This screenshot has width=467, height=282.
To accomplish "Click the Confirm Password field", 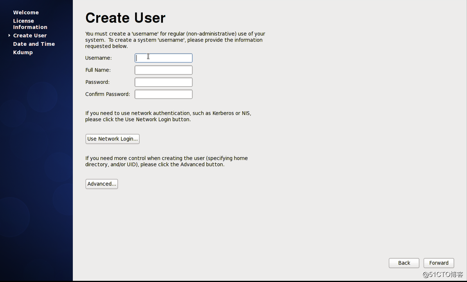I will pos(163,95).
